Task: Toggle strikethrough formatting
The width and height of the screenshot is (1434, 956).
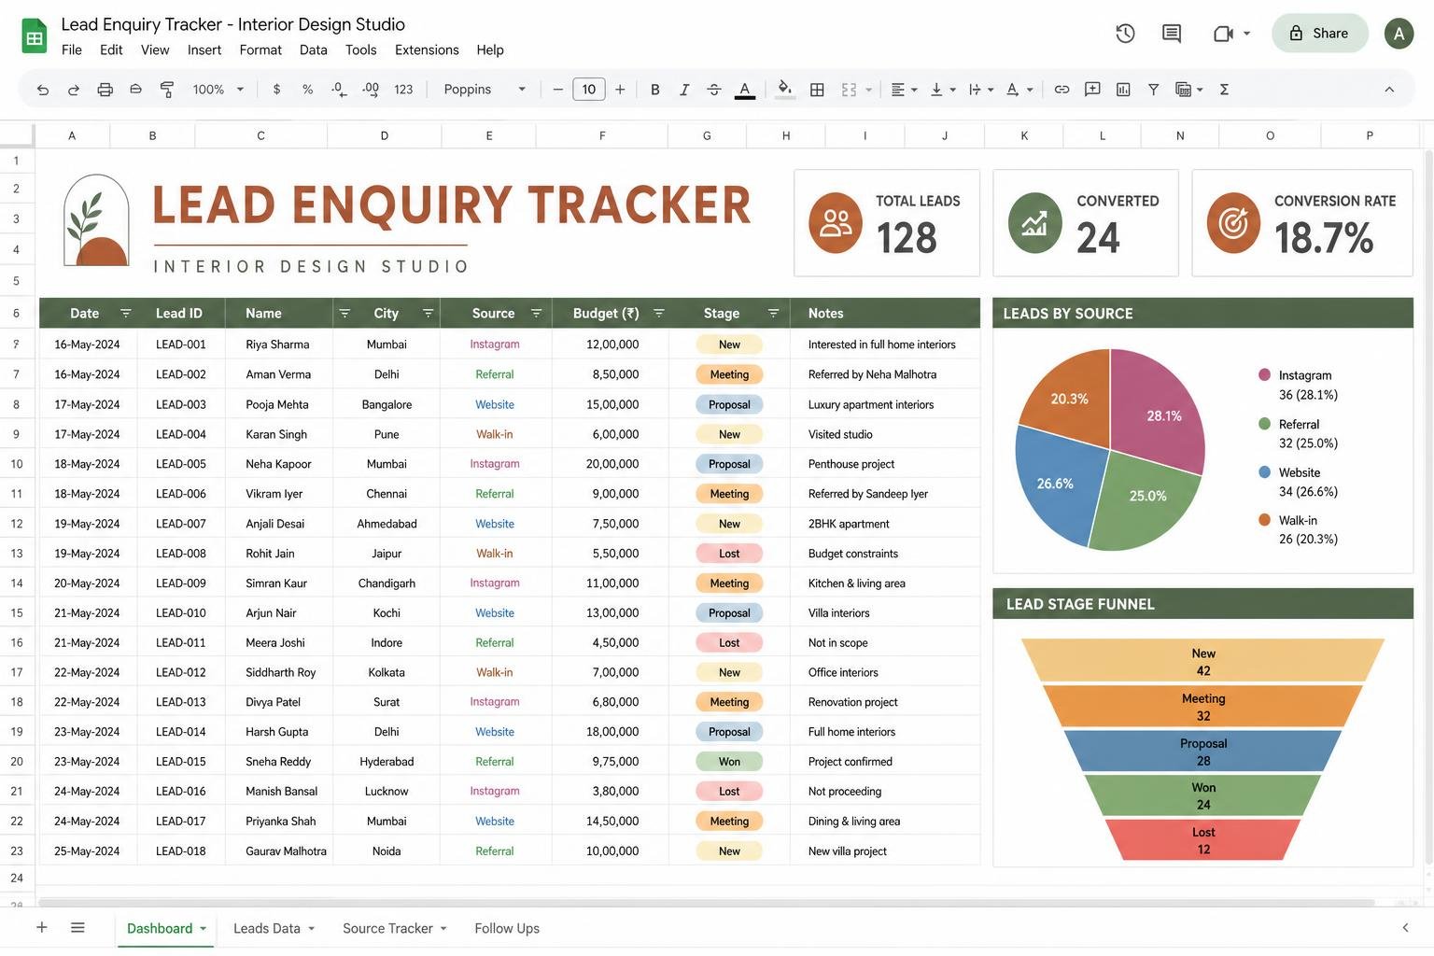Action: tap(714, 90)
